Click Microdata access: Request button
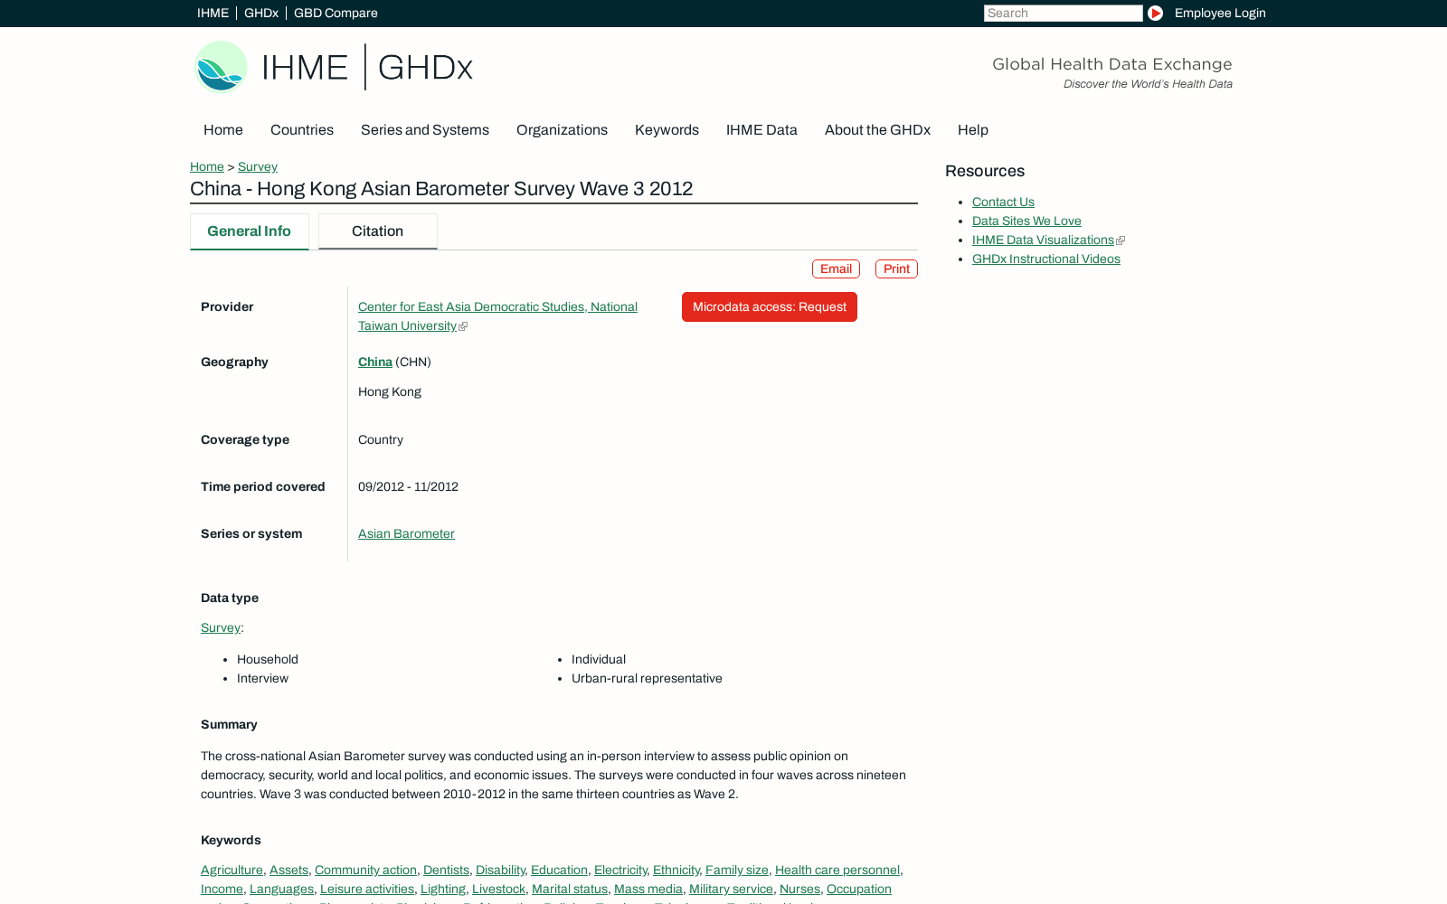This screenshot has height=904, width=1447. [770, 306]
